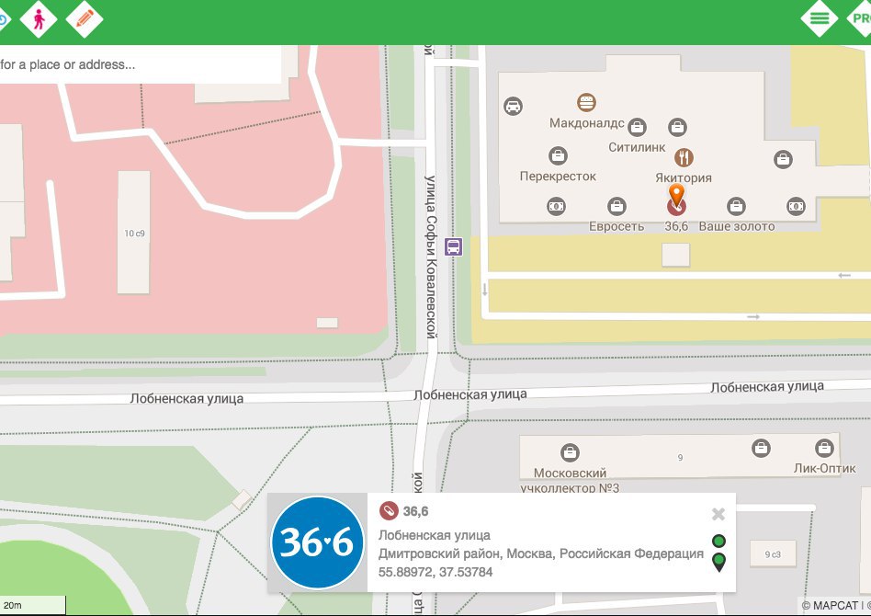871x616 pixels.
Task: Click the Московский shop marker
Action: (570, 452)
